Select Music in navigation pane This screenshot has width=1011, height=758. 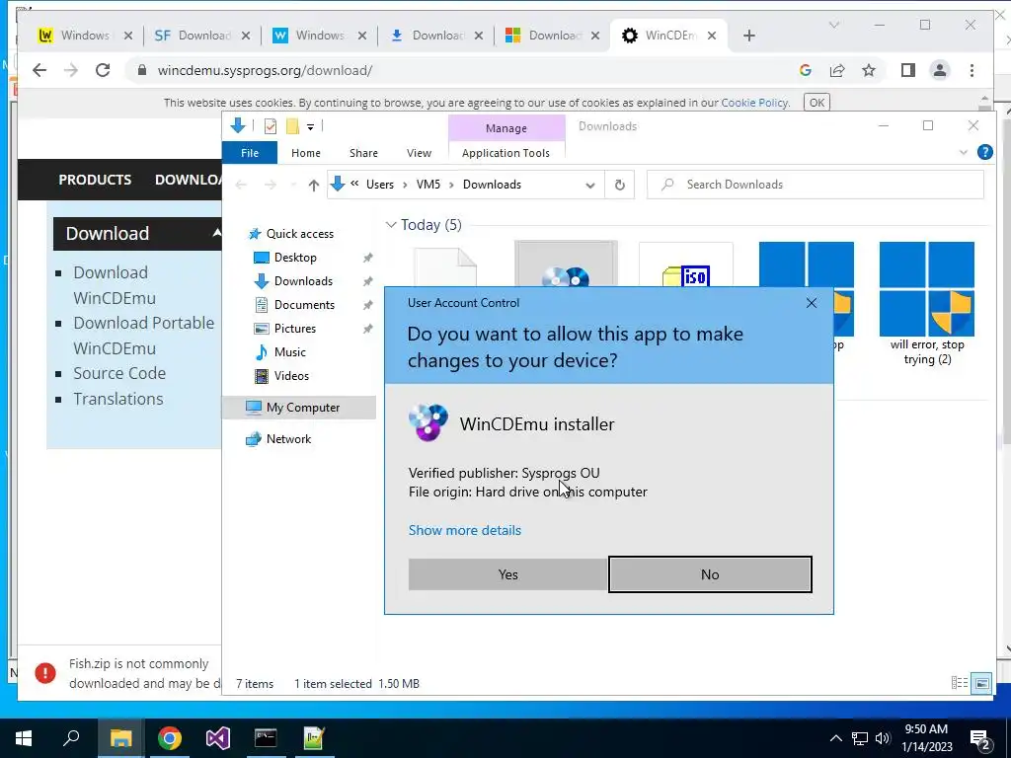289,352
